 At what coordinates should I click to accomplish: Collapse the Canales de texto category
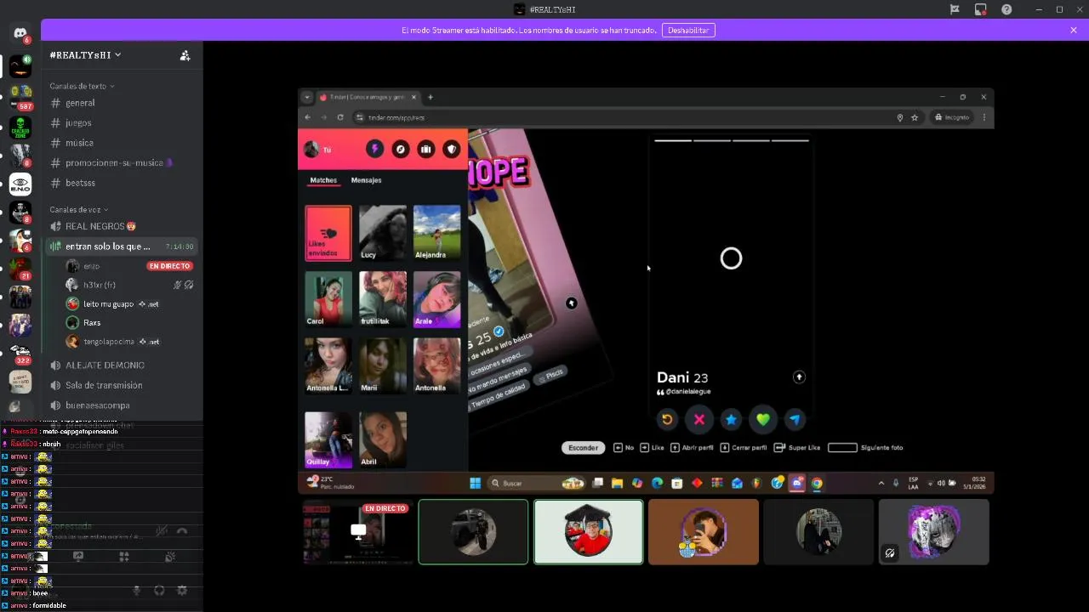82,86
